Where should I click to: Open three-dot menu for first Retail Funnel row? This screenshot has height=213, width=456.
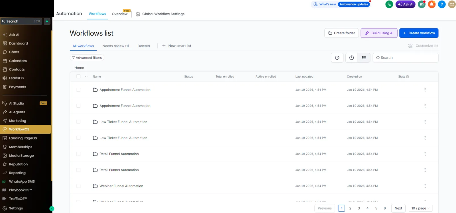(x=425, y=154)
